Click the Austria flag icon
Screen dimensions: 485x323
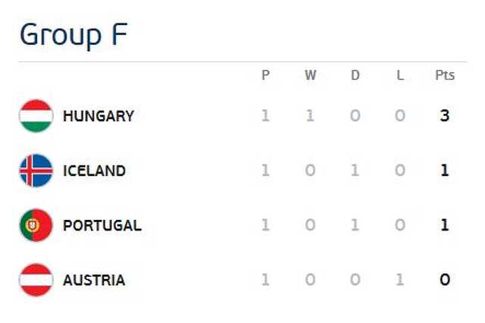coord(36,280)
